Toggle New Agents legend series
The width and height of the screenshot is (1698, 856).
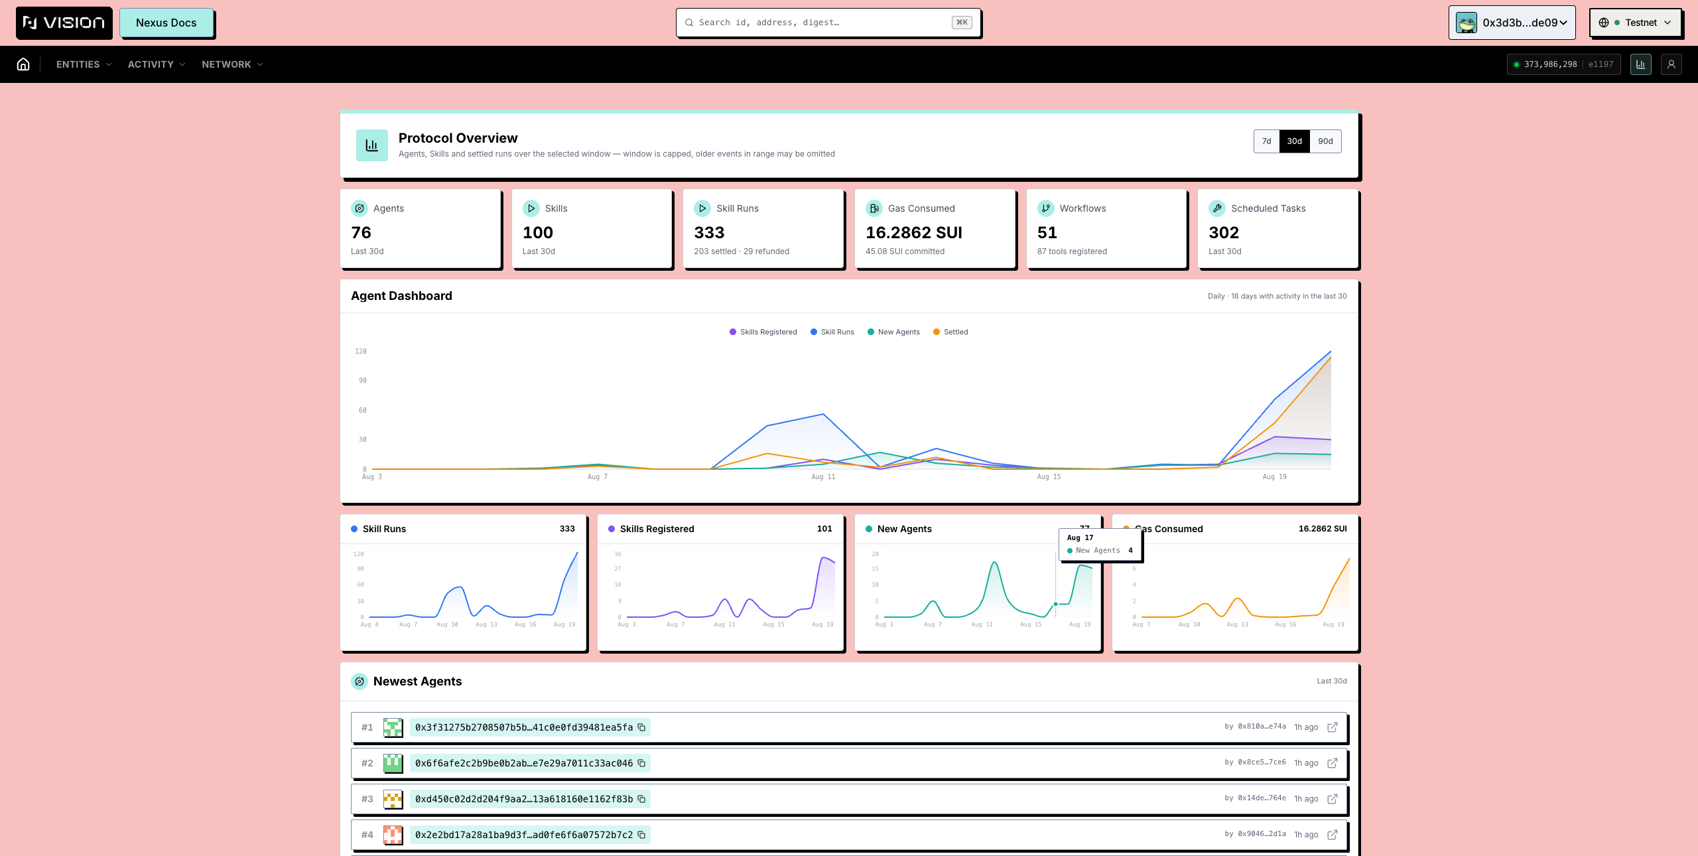[893, 332]
